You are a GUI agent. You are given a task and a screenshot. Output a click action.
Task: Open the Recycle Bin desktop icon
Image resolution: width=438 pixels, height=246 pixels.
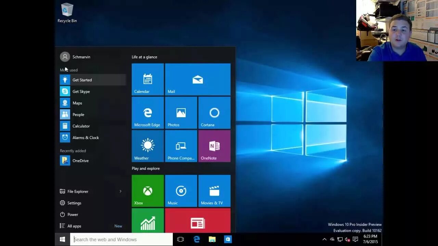click(x=67, y=13)
